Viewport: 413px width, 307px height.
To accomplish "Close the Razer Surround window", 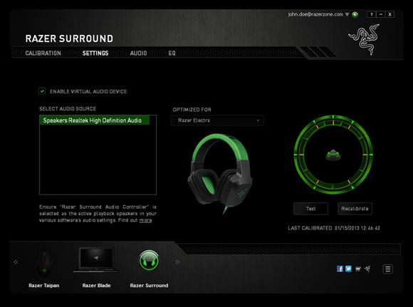I will click(x=390, y=14).
